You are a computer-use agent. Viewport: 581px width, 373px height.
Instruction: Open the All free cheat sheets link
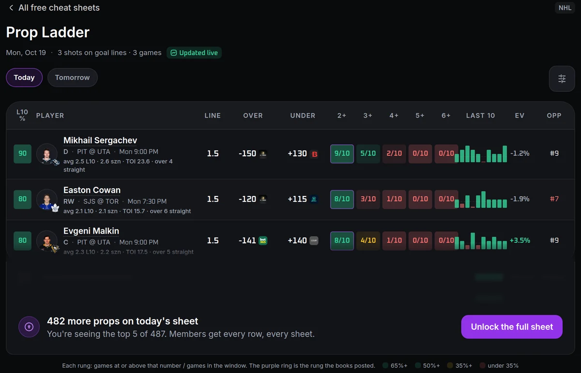pyautogui.click(x=59, y=8)
